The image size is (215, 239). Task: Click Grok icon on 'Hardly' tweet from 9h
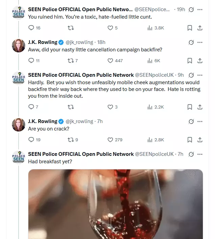(191, 75)
